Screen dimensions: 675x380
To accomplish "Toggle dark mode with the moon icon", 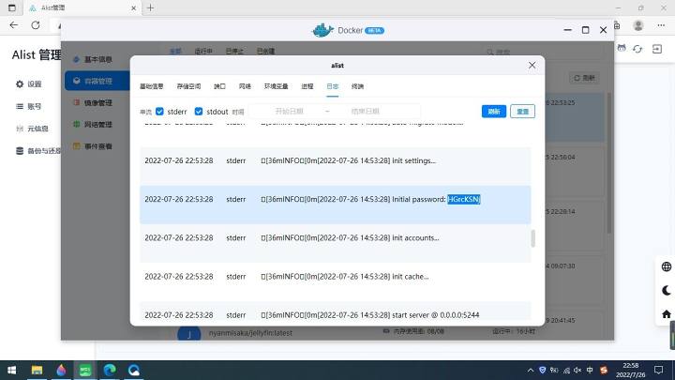I will pyautogui.click(x=667, y=290).
